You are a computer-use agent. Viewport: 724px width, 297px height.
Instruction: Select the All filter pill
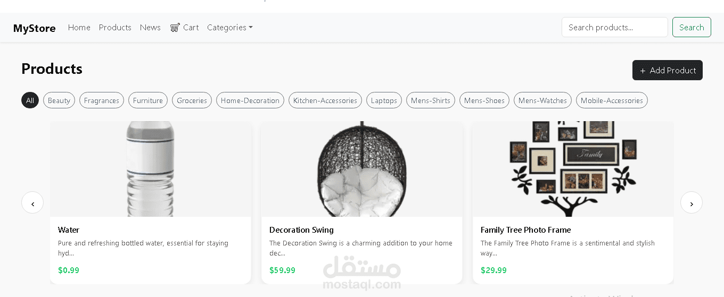pyautogui.click(x=30, y=100)
